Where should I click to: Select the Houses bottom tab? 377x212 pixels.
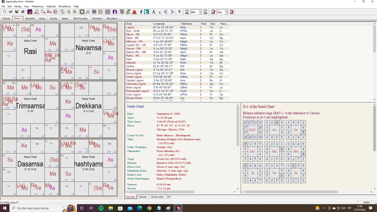[x=143, y=197]
